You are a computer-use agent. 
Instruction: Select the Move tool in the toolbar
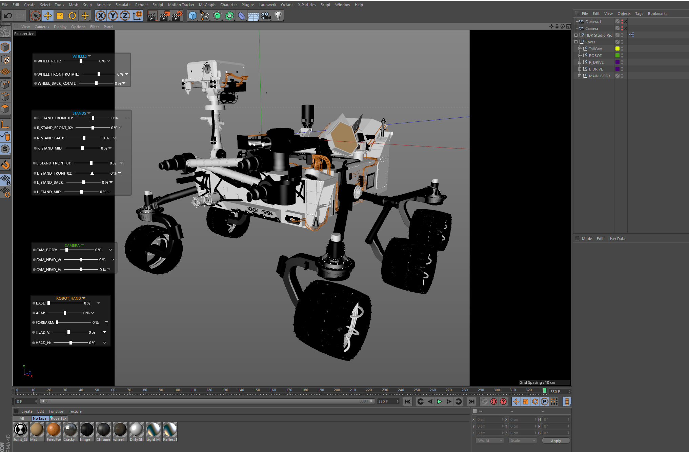click(48, 16)
